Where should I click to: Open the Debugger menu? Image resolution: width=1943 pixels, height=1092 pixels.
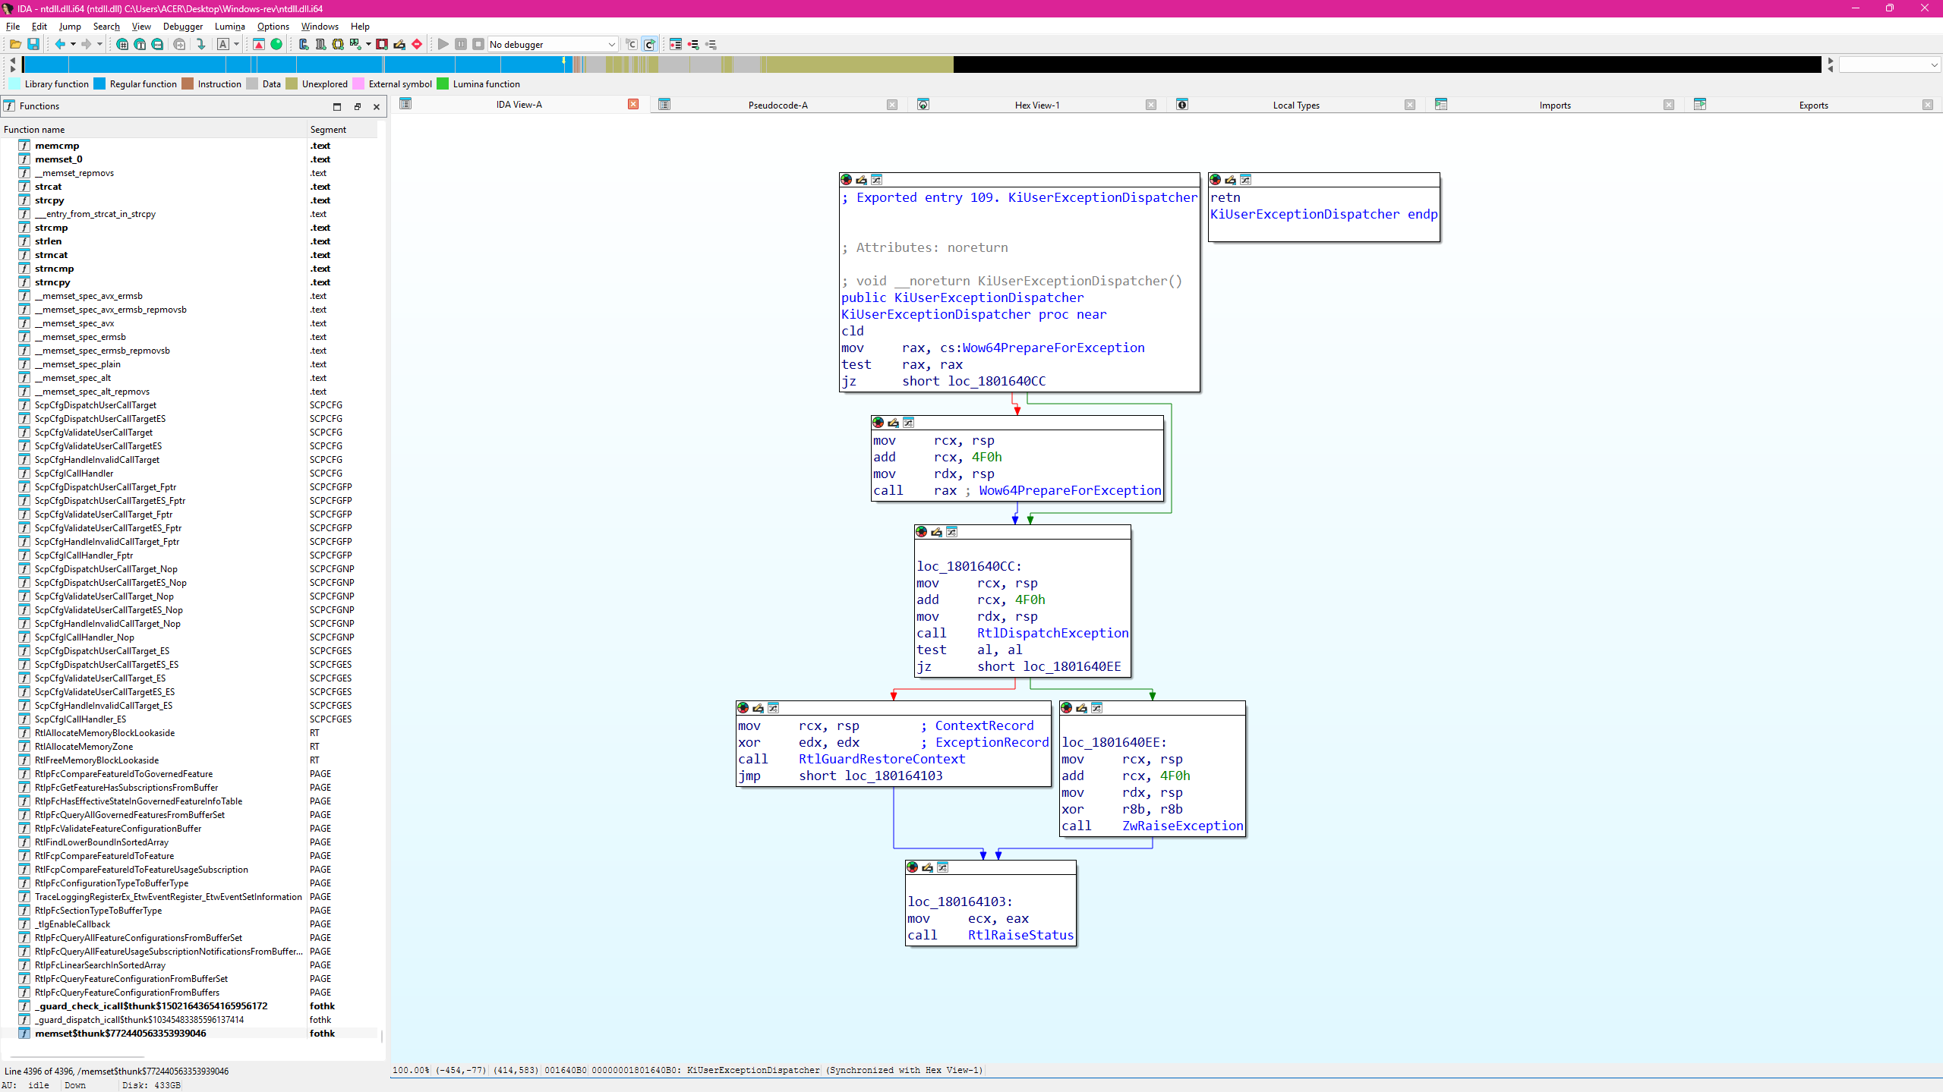pyautogui.click(x=183, y=26)
